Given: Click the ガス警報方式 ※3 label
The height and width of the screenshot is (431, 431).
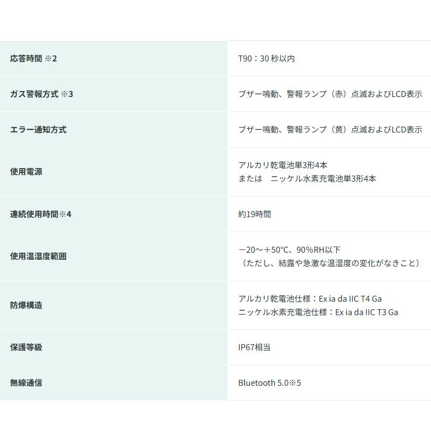Looking at the screenshot, I should click(41, 94).
